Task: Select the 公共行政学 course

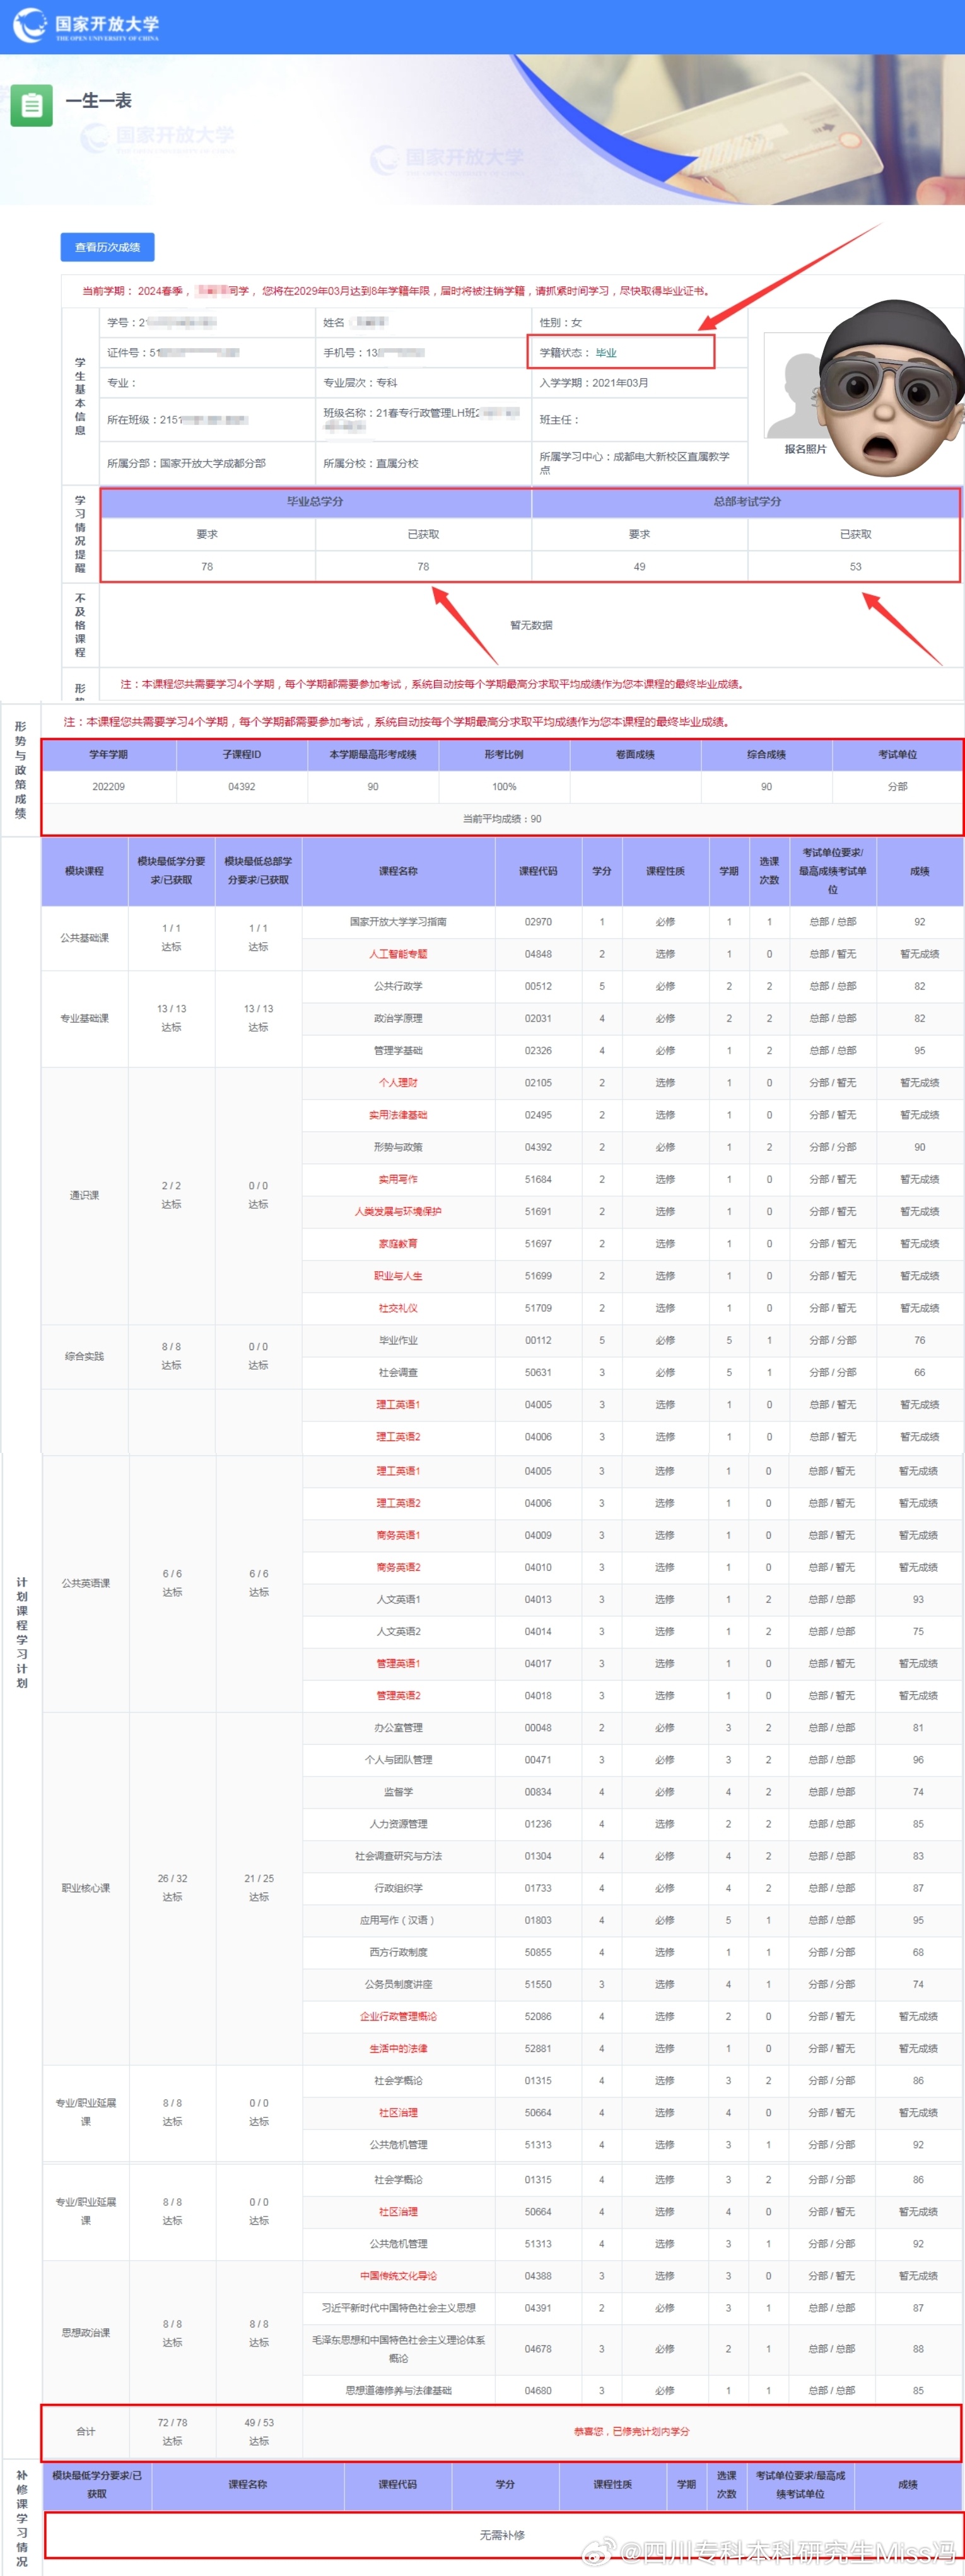Action: 398,986
